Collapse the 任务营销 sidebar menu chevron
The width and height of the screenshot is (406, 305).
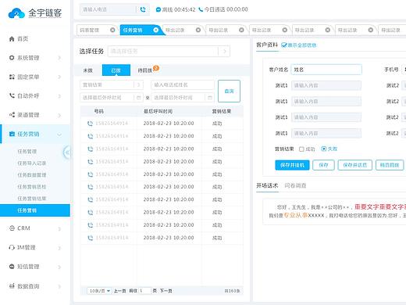pos(59,135)
